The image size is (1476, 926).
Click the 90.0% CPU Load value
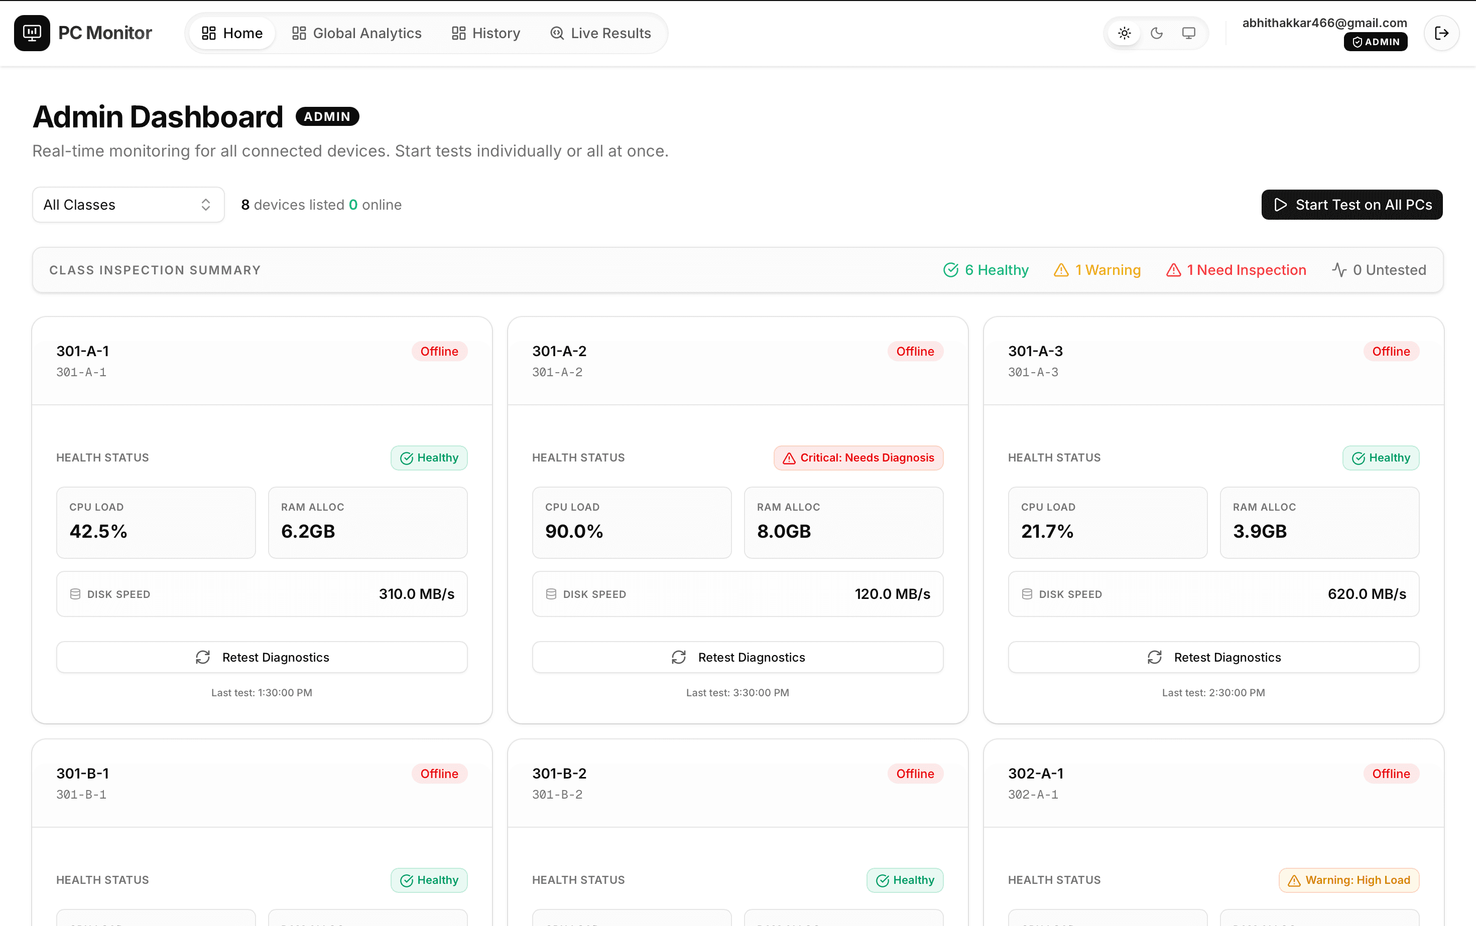tap(574, 531)
